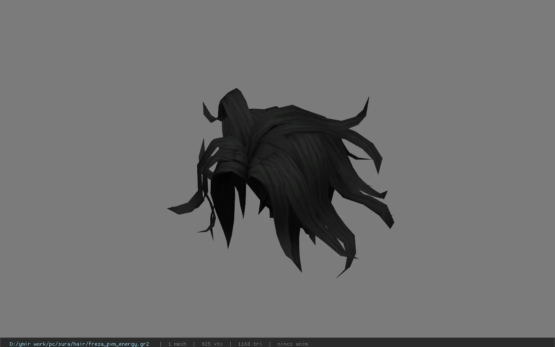The image size is (555, 347).
Task: Click the '1 mesh' status entry
Action: 177,344
